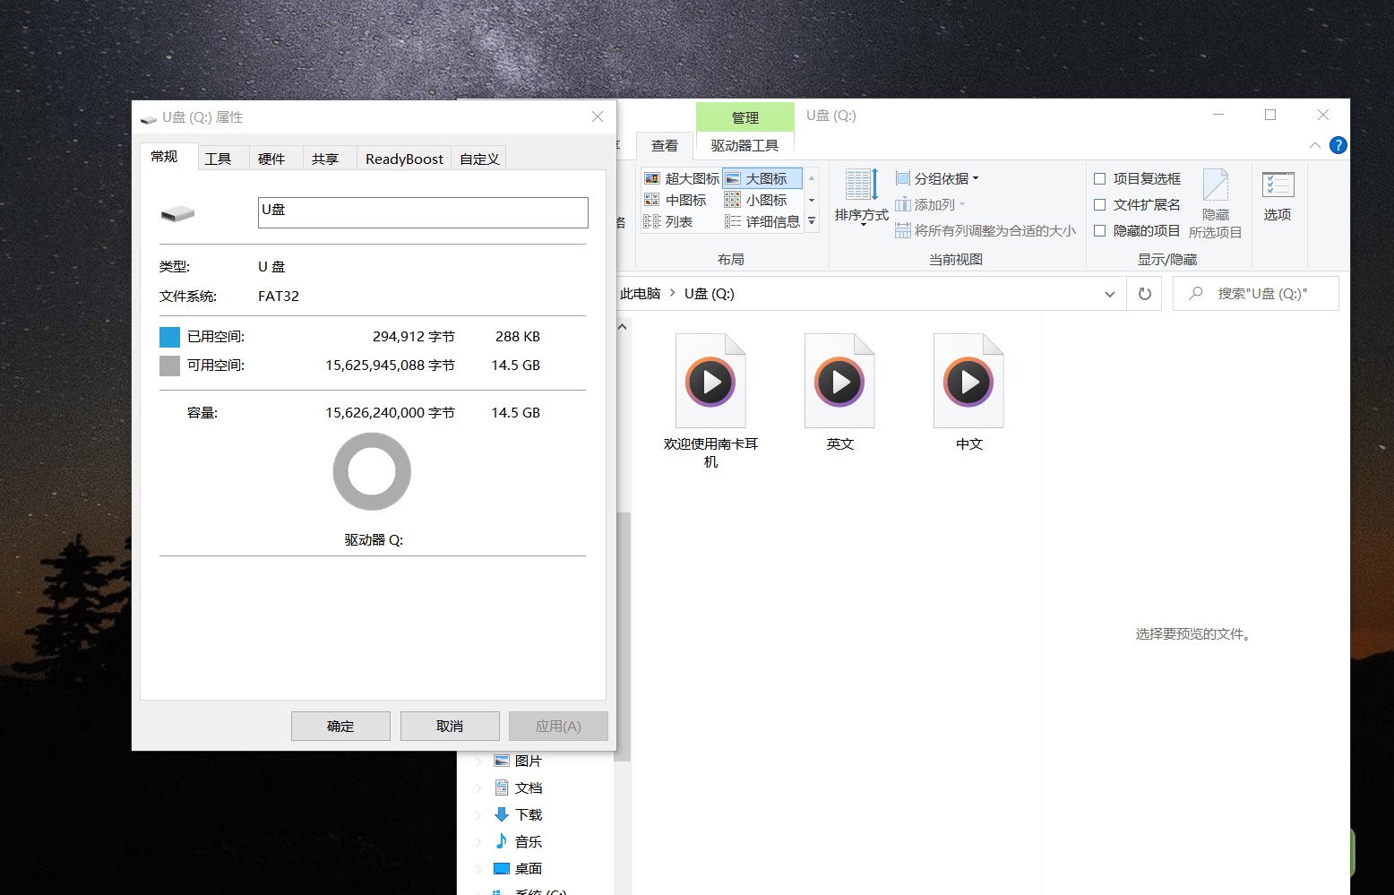Expand breadcrumb arrow after 此电脑
This screenshot has height=895, width=1394.
(673, 293)
